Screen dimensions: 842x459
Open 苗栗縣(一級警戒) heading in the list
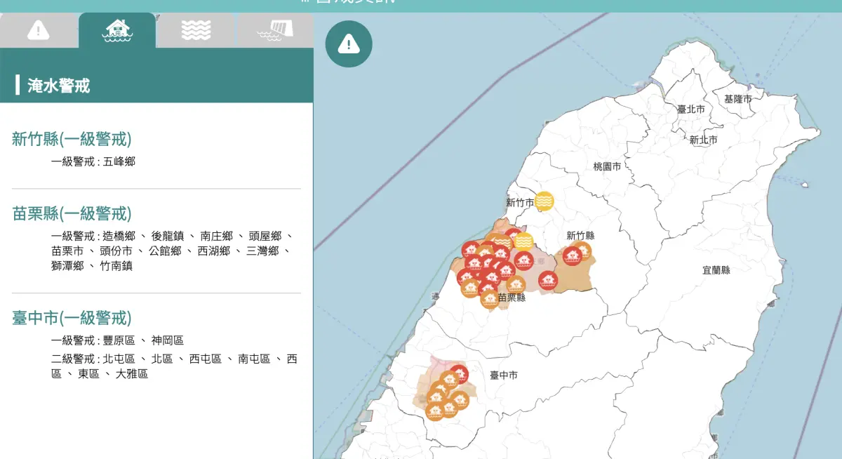tap(72, 213)
